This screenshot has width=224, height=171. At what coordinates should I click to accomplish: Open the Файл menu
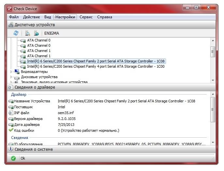tap(14, 17)
